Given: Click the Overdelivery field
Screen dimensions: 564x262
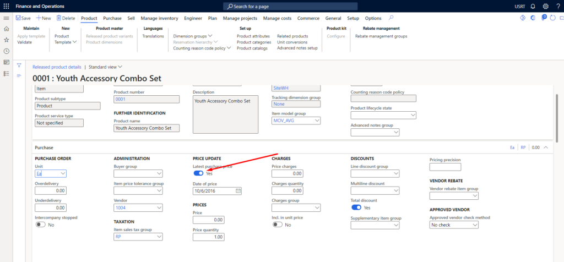Looking at the screenshot, I should 51,191.
